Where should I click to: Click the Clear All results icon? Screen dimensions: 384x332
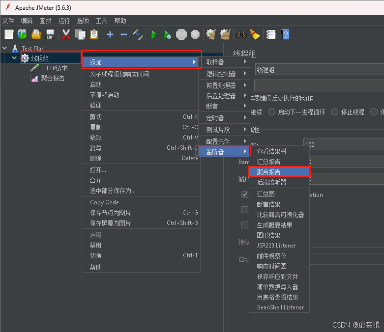pos(225,34)
